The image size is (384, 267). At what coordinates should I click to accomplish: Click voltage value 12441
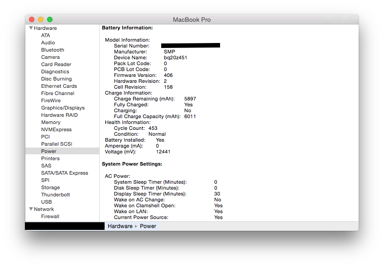tap(163, 152)
